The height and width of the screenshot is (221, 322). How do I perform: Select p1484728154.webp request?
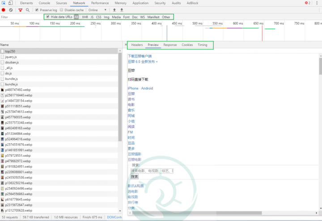59,100
